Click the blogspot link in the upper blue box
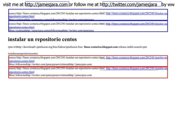Screen dimensions: 176x133 pyautogui.click(x=137, y=14)
